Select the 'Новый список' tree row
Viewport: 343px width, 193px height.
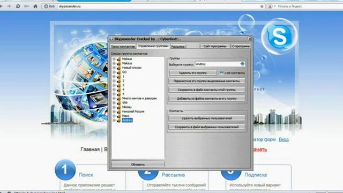pyautogui.click(x=132, y=68)
